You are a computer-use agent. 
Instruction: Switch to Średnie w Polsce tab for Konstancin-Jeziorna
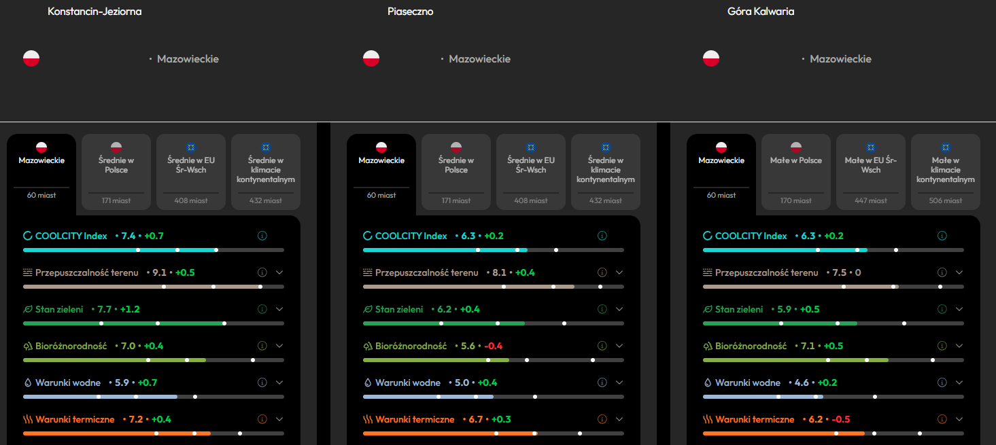[x=116, y=172]
